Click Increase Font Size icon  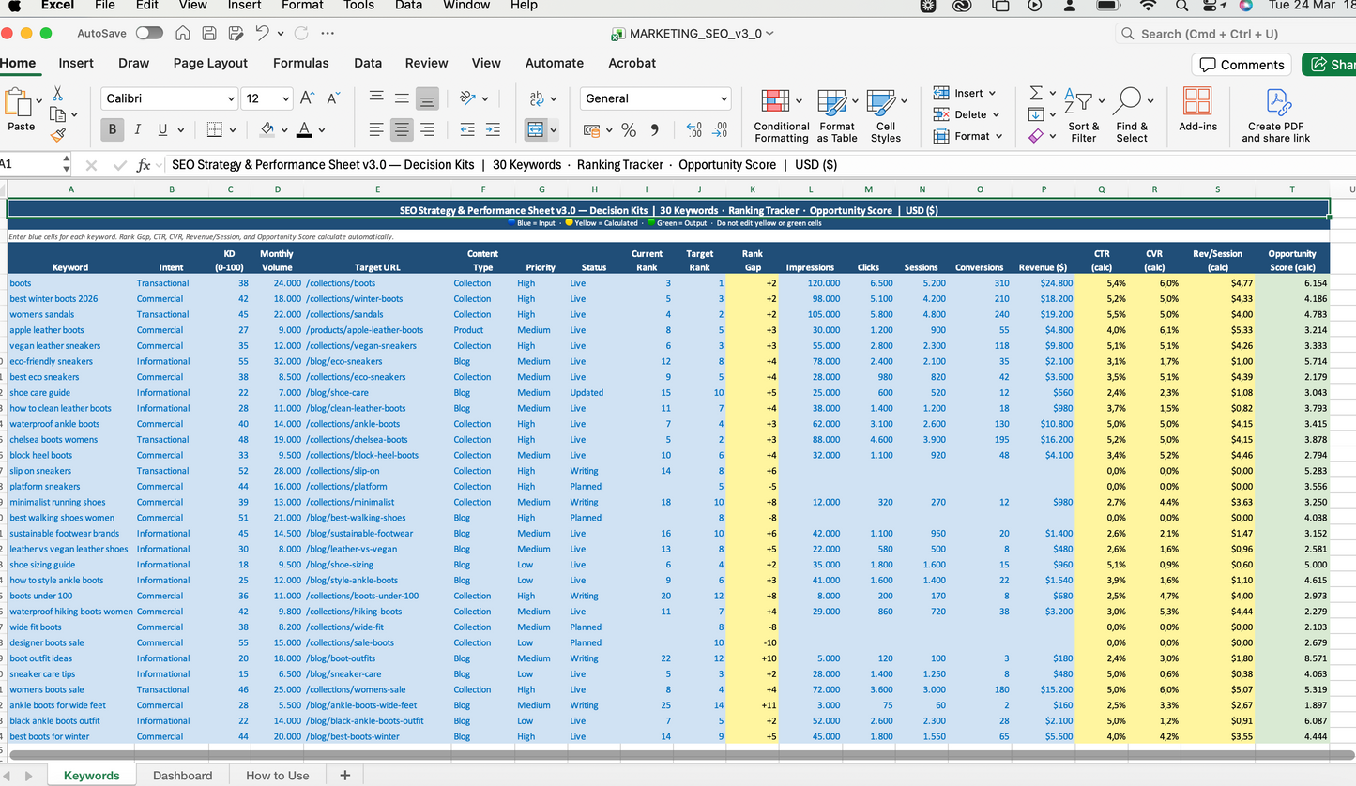coord(307,98)
